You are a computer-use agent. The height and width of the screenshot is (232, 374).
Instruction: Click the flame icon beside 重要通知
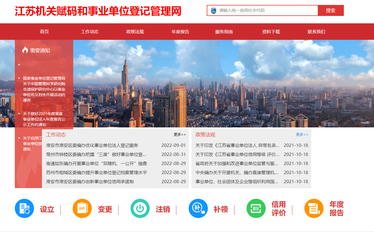pyautogui.click(x=25, y=50)
